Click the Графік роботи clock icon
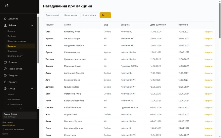221x138 pixels. click(x=5, y=69)
